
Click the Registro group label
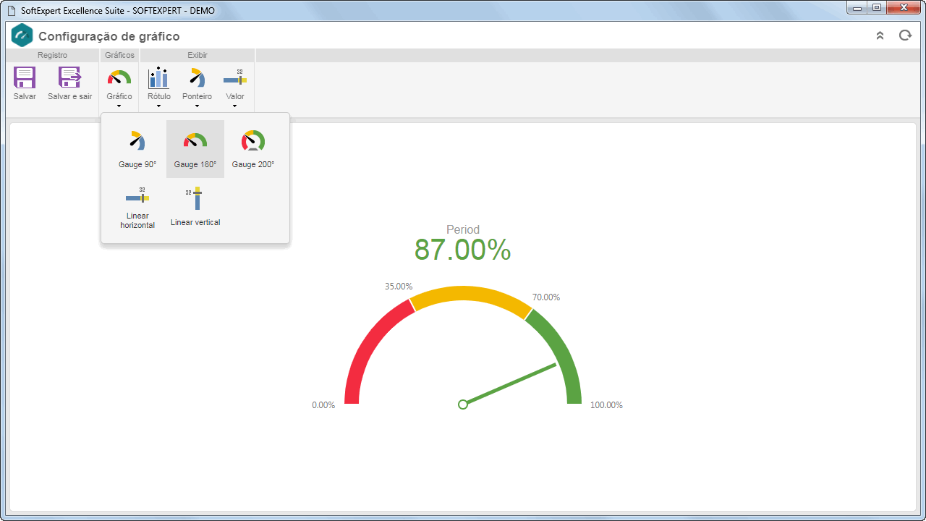pyautogui.click(x=52, y=55)
